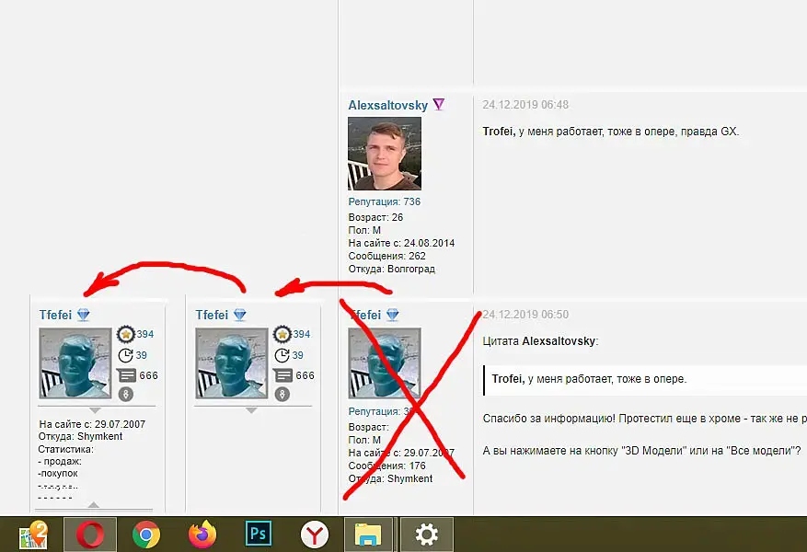This screenshot has height=552, width=807.
Task: Click the '3D Модели' question line in the post
Action: [x=641, y=451]
